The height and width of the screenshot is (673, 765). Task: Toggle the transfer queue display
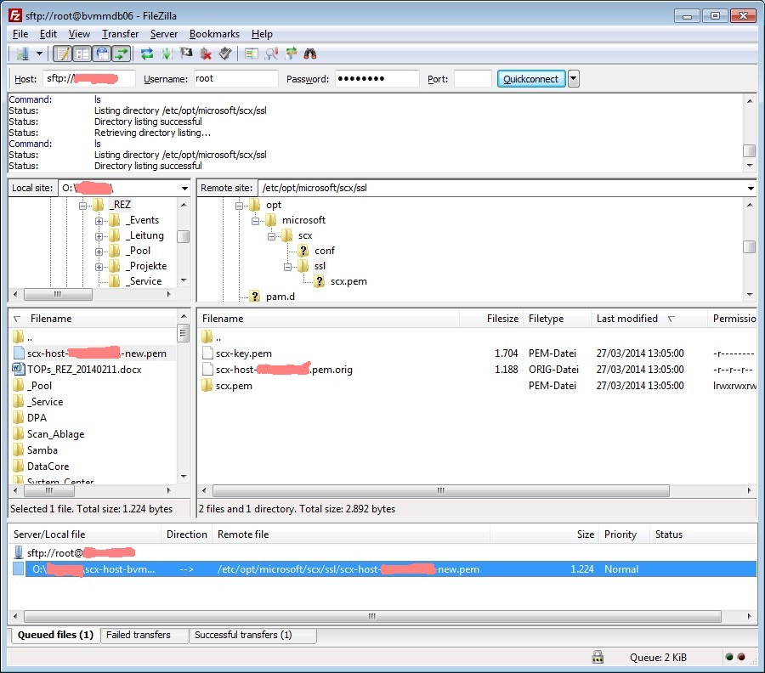click(x=122, y=54)
